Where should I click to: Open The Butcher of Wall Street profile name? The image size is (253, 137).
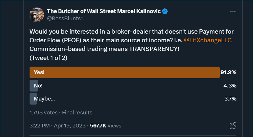(104, 12)
